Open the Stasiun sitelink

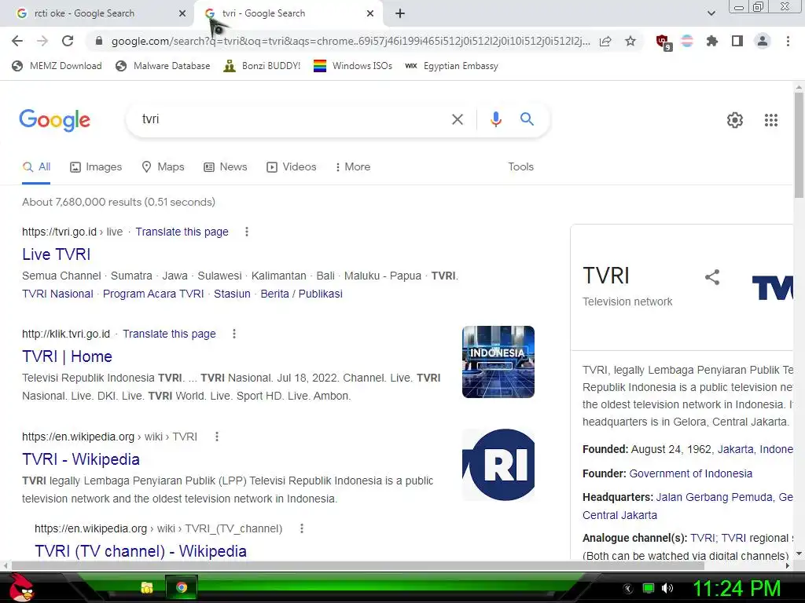pos(232,294)
